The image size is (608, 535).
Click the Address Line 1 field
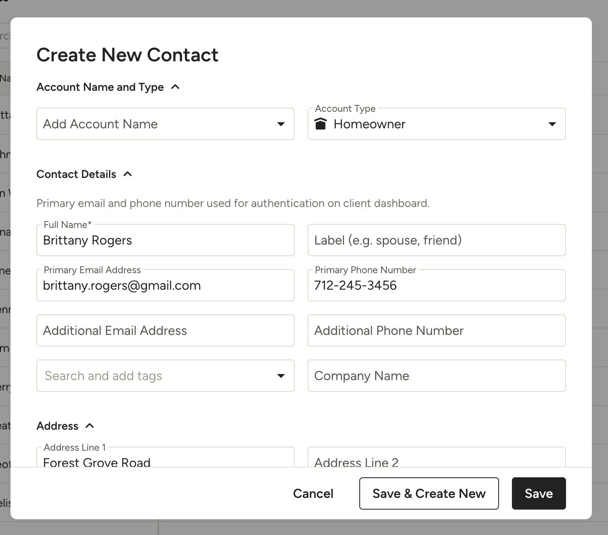coord(166,457)
